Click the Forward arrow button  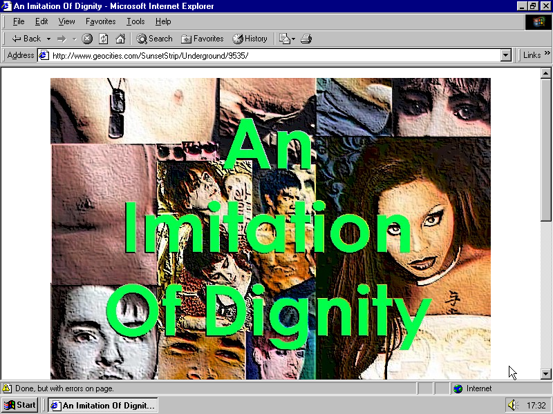62,39
